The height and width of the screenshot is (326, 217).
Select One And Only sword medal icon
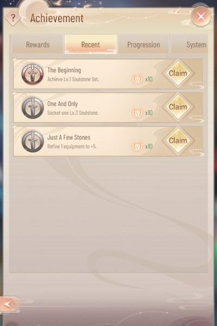pos(33,108)
